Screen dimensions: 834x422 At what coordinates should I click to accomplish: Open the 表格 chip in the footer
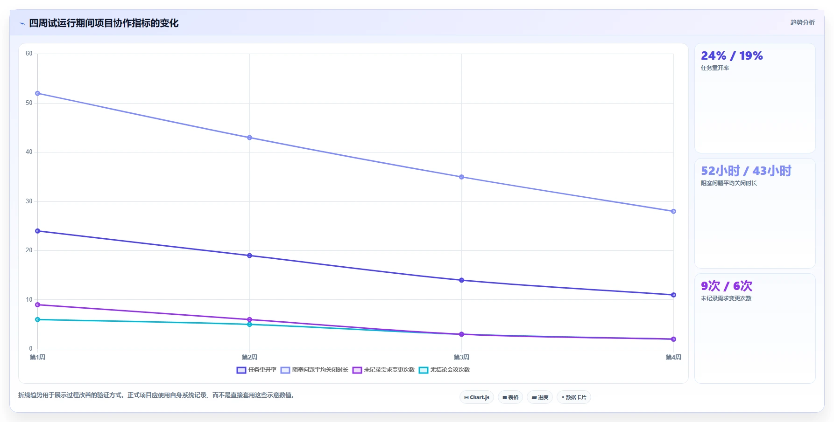tap(510, 397)
